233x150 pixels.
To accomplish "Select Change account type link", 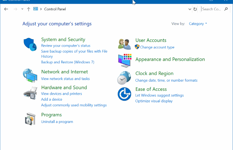I will (157, 47).
